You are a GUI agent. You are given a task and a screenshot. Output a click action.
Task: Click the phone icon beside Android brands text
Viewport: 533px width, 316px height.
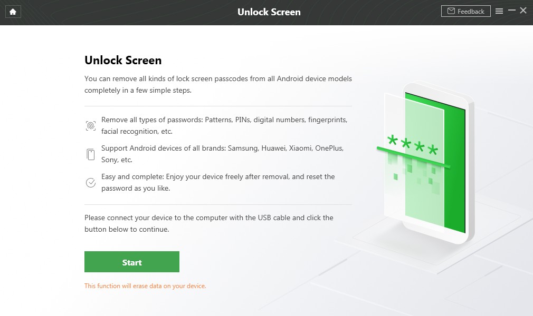90,153
